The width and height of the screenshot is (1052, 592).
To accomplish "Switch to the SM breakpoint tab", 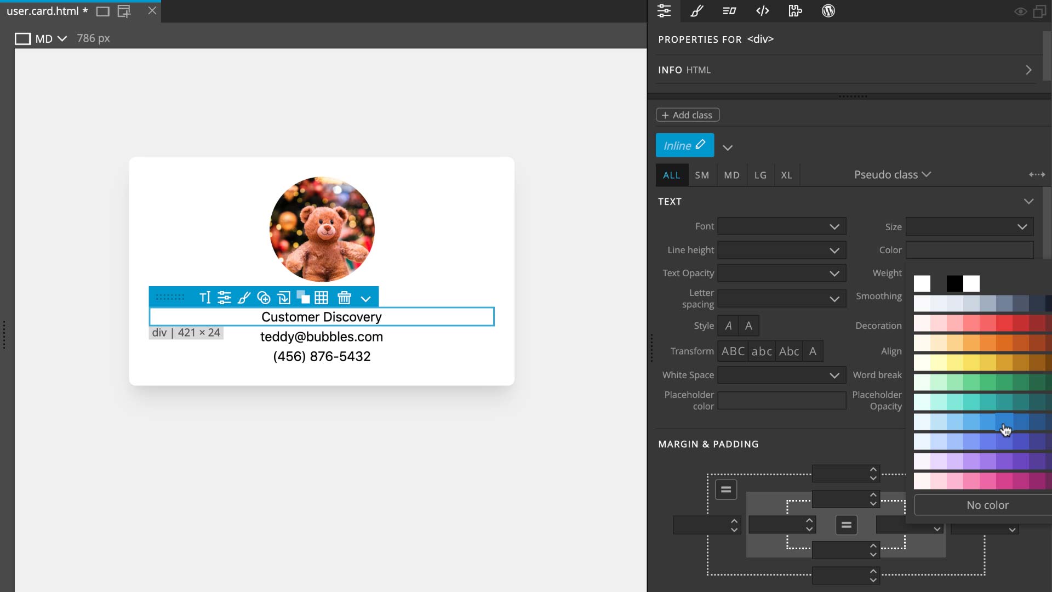I will click(702, 175).
